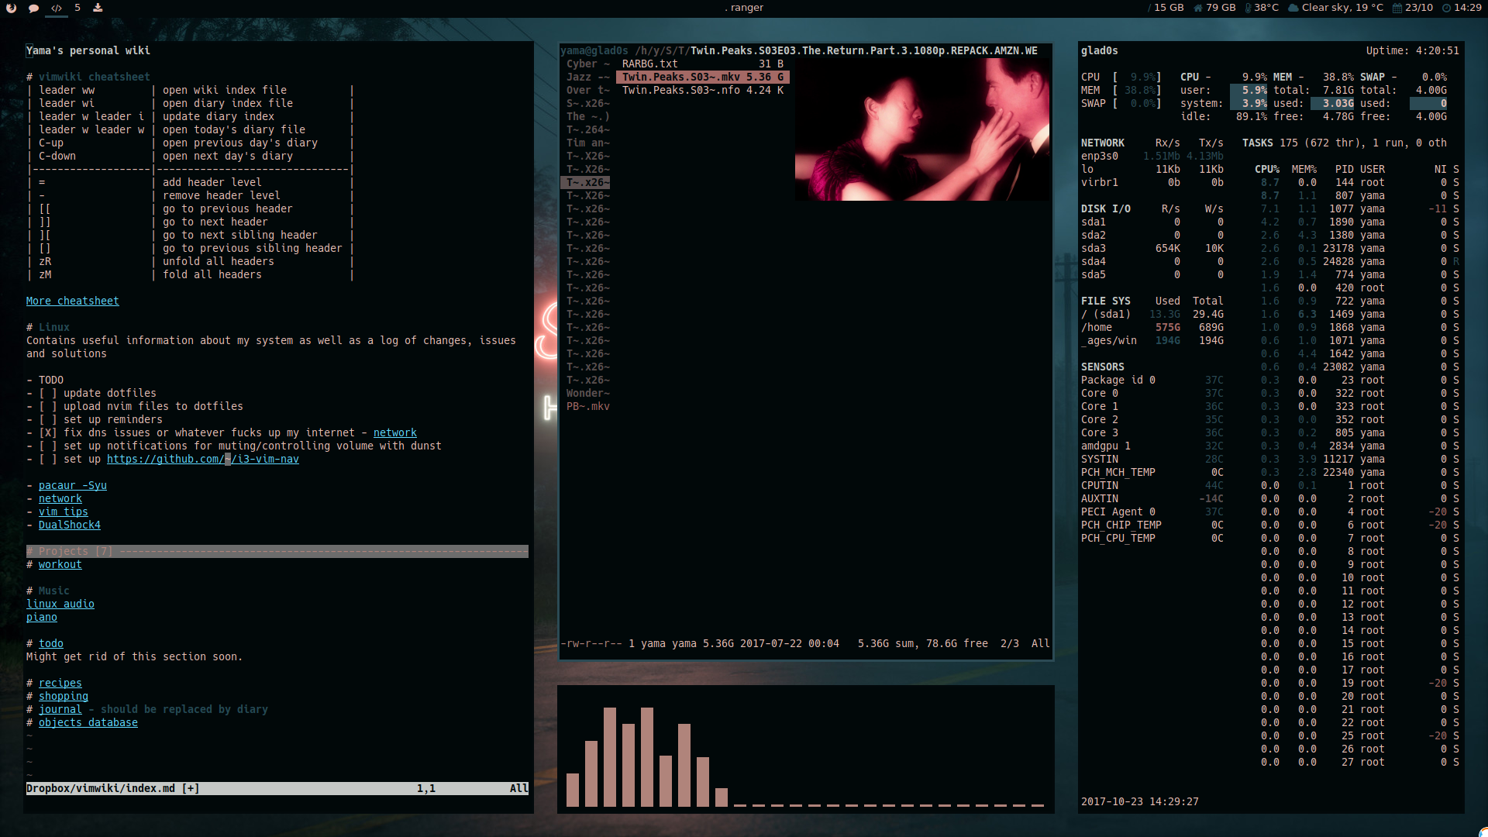Click the SENSORS section header
1488x837 pixels.
point(1103,367)
